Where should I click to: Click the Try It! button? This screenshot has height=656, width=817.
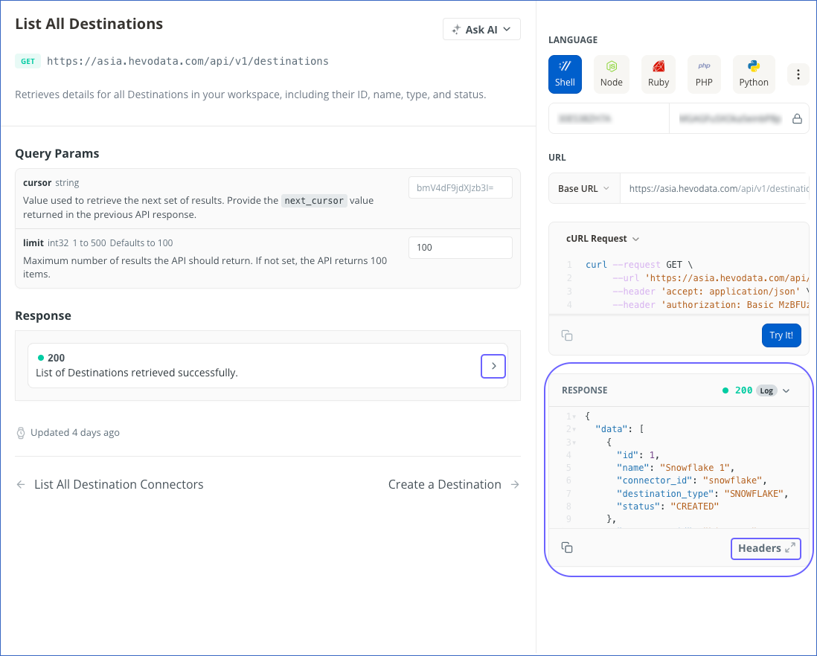[781, 335]
